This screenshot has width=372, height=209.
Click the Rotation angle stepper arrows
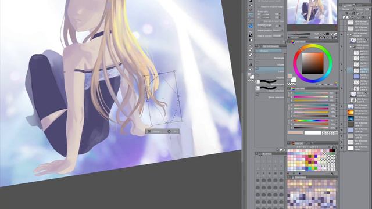280,26
